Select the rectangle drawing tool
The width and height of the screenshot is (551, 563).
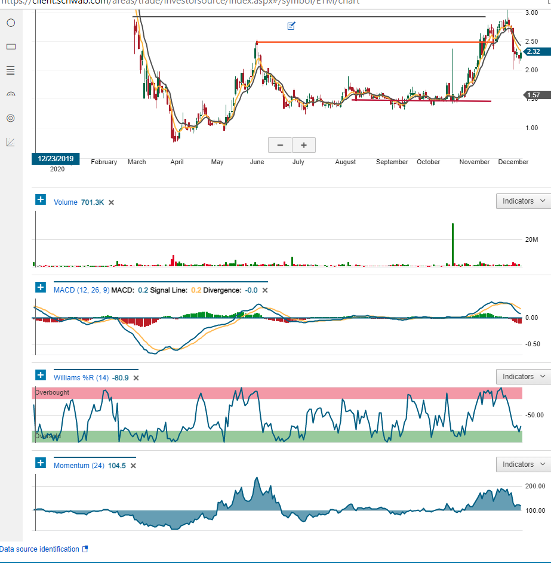[10, 47]
